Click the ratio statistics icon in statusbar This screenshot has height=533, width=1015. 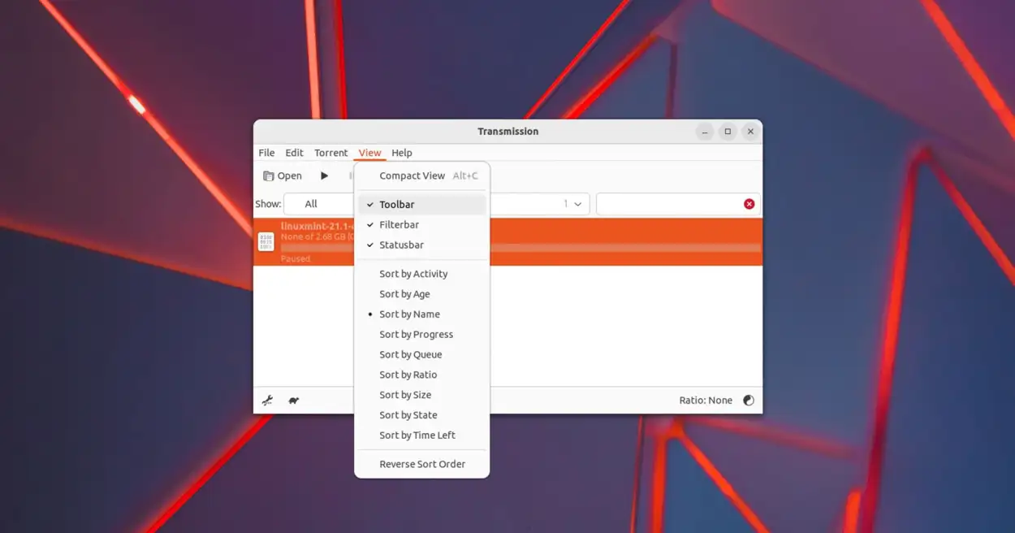point(749,401)
